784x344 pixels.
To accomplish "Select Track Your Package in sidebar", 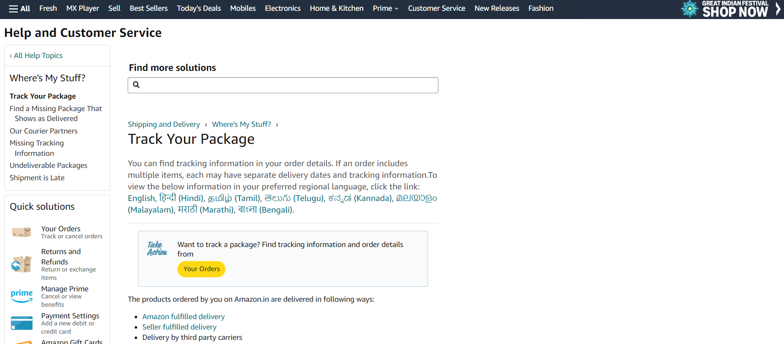I will point(43,96).
